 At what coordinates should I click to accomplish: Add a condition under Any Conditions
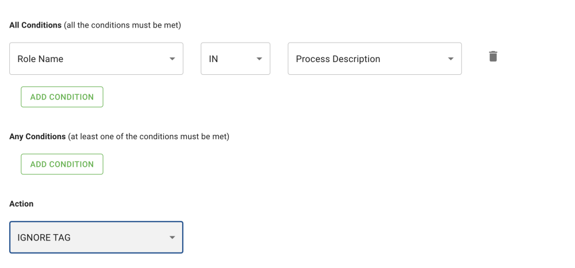tap(62, 164)
